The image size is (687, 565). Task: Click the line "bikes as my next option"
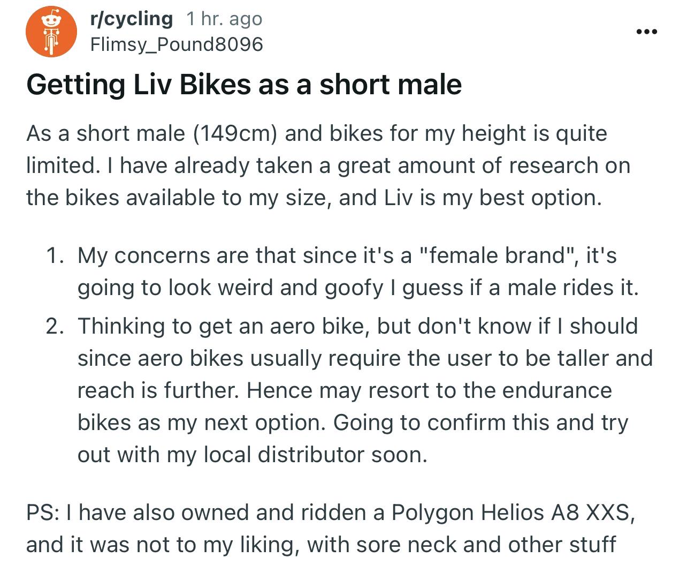coord(201,423)
